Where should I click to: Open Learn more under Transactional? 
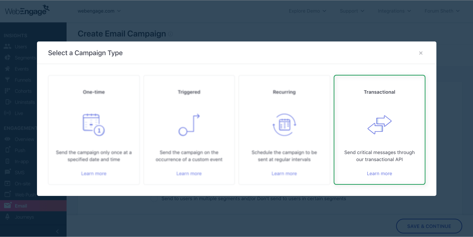[x=379, y=173]
